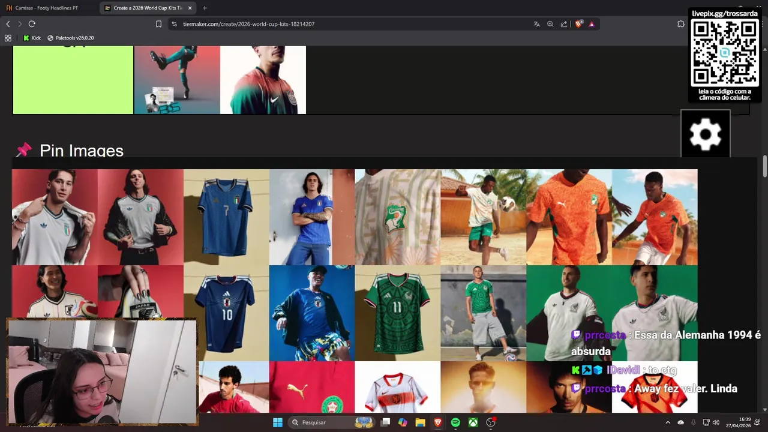Select the navy number 10 Adidas shirt
Viewport: 768px width, 432px height.
226,312
